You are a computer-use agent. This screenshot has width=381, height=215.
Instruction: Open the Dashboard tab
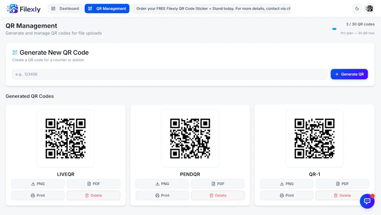pos(65,9)
